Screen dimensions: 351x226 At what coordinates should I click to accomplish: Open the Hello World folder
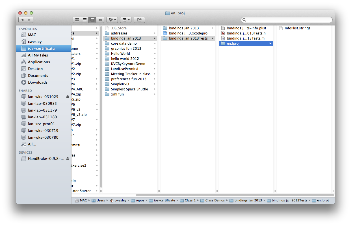point(130,54)
